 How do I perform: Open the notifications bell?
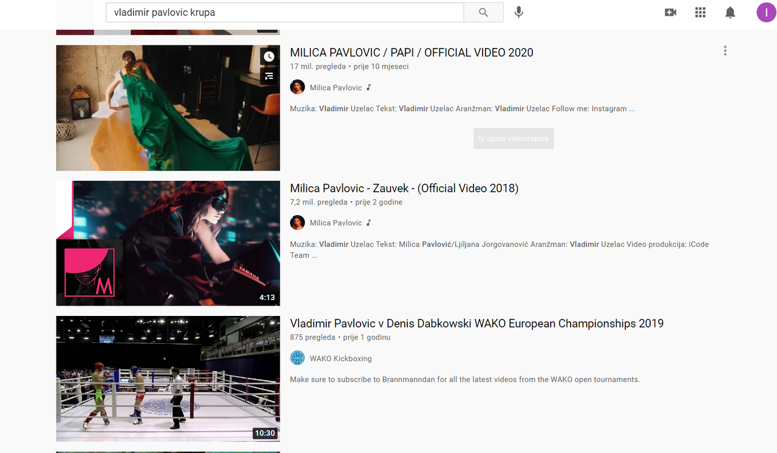(x=730, y=12)
